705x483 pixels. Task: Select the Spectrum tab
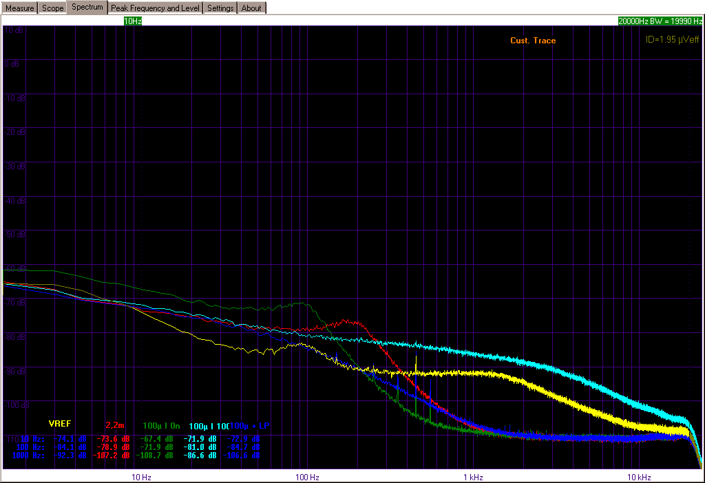tap(87, 7)
